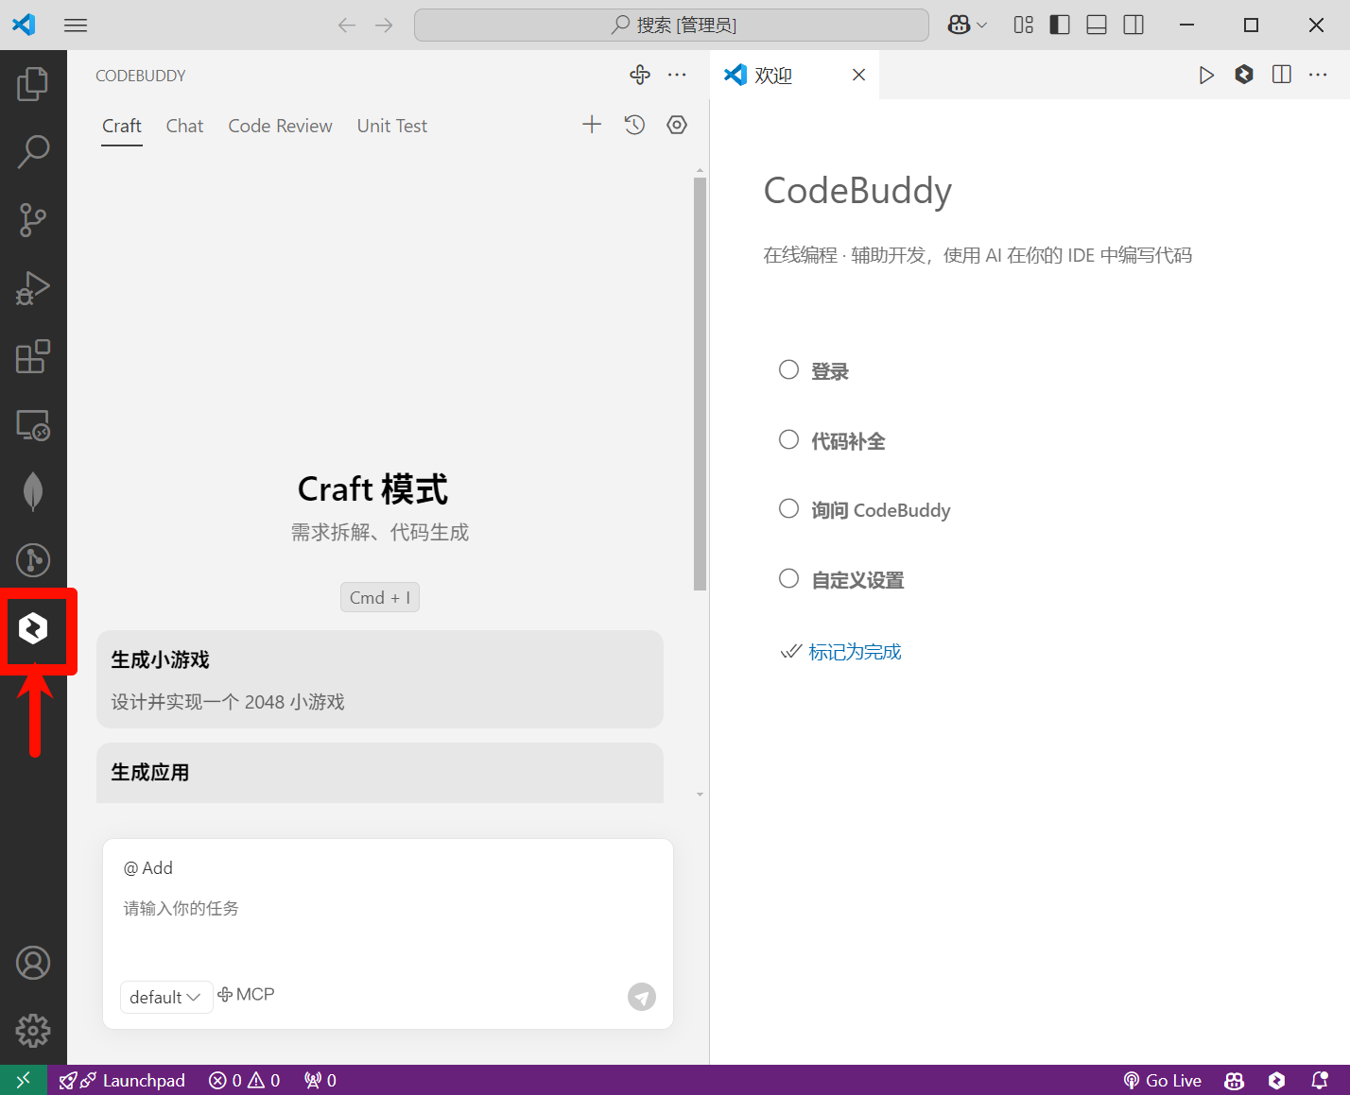
Task: Toggle the primary side bar
Action: pyautogui.click(x=1060, y=25)
